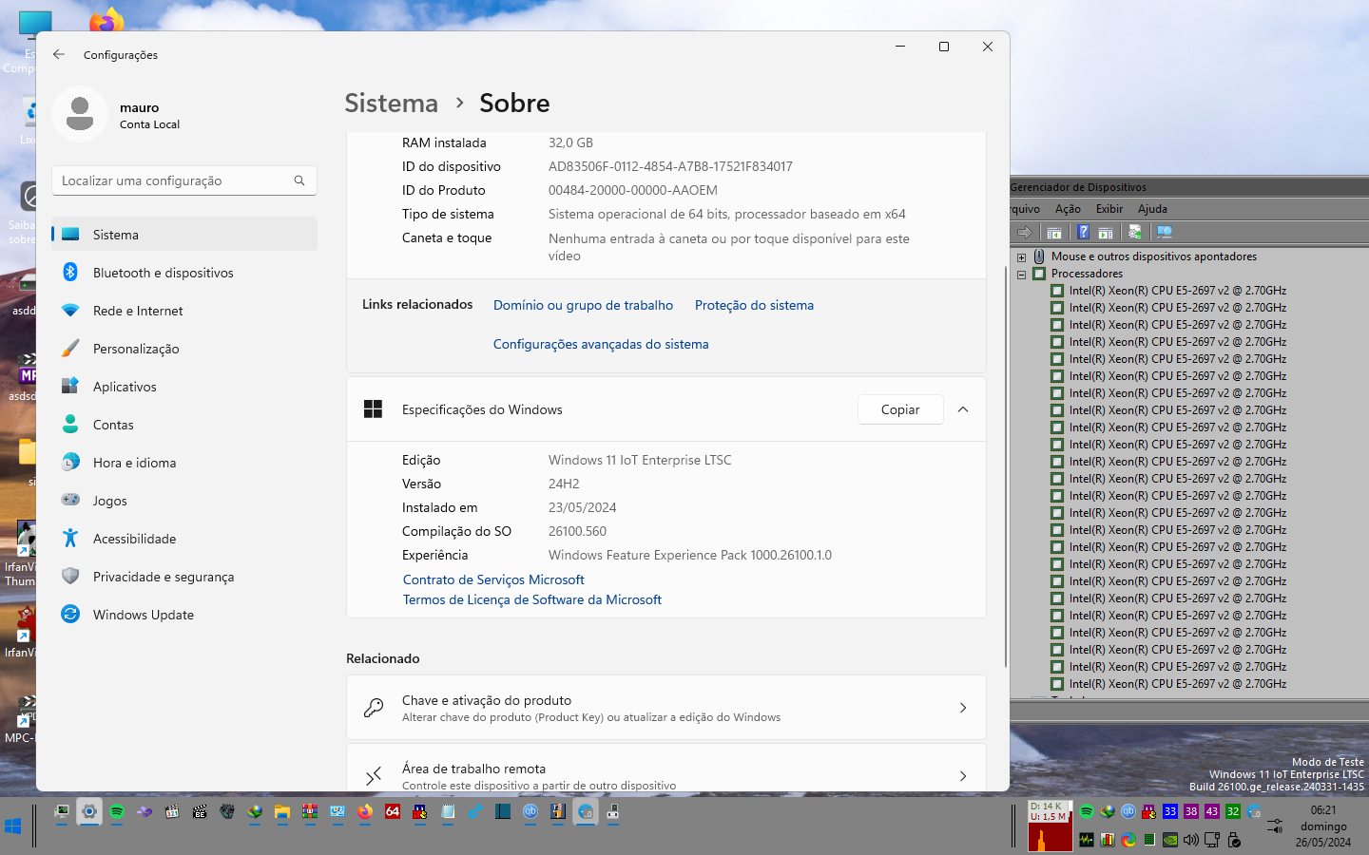Viewport: 1369px width, 855px height.
Task: Click green temperature 32 tray icon
Action: click(1233, 811)
